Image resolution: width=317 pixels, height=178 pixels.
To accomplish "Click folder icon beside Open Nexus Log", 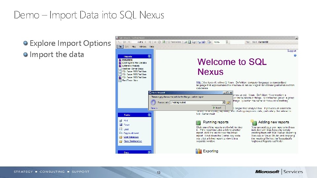I will pyautogui.click(x=121, y=137).
